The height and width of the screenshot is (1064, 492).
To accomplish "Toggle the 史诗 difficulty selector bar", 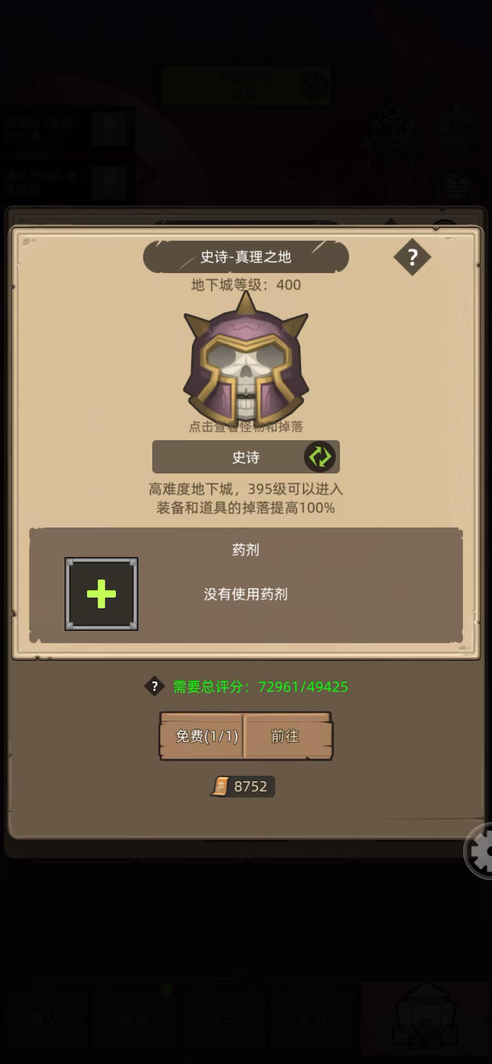I will (x=246, y=457).
